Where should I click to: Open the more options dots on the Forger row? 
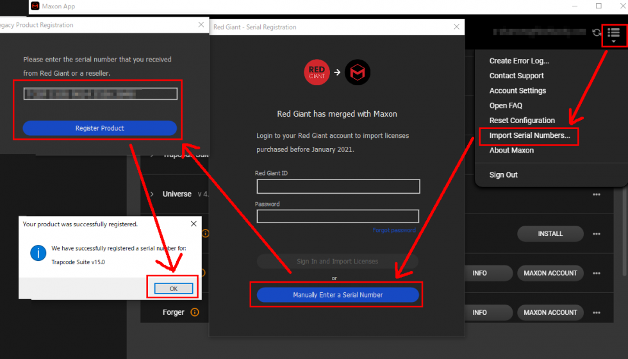click(x=597, y=313)
